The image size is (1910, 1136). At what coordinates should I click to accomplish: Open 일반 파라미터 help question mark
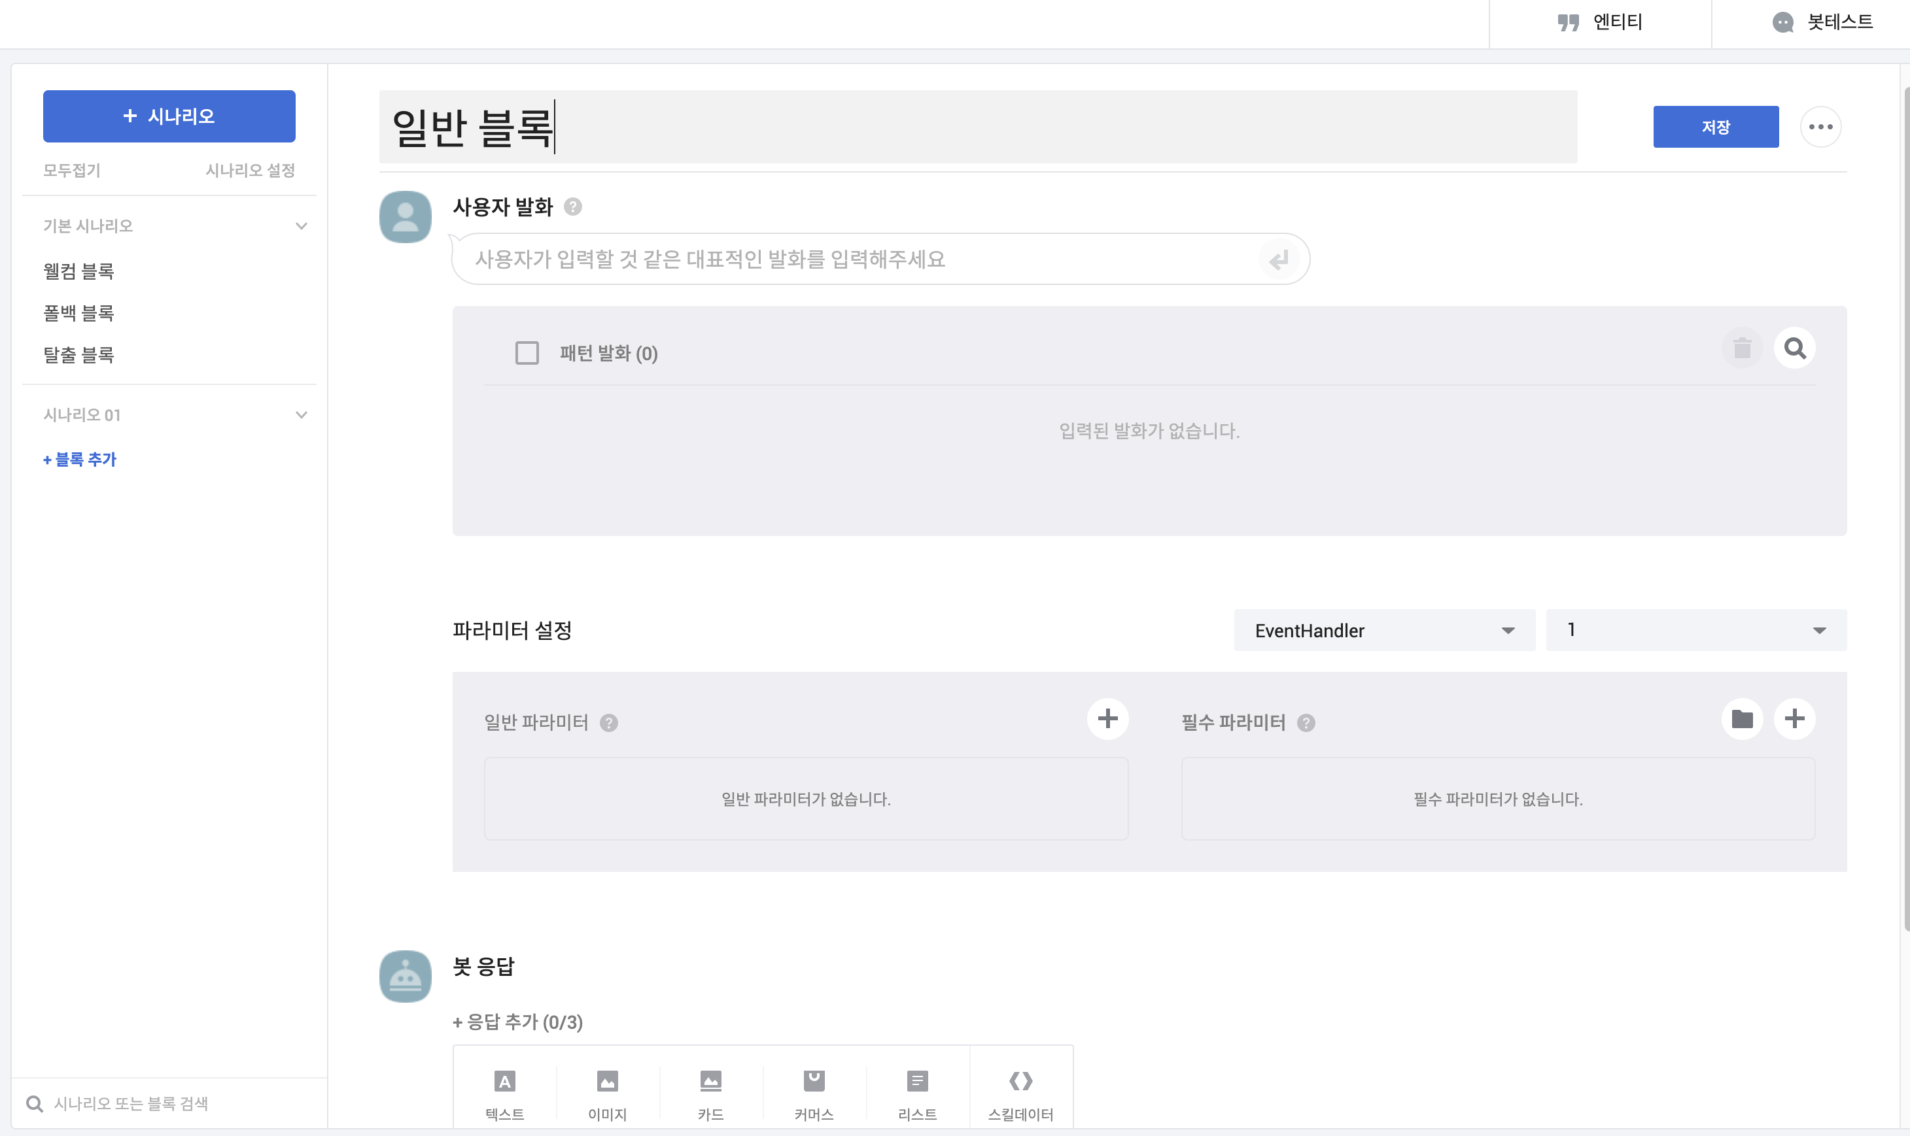[609, 723]
